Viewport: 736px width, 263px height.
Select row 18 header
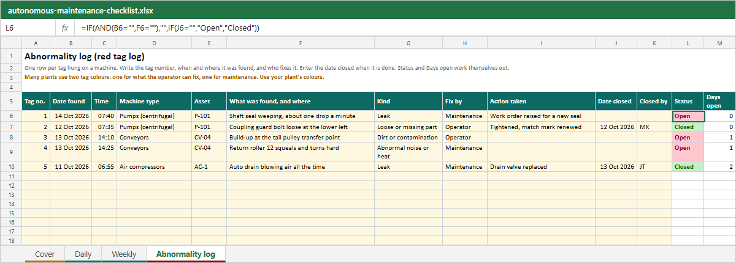point(11,240)
